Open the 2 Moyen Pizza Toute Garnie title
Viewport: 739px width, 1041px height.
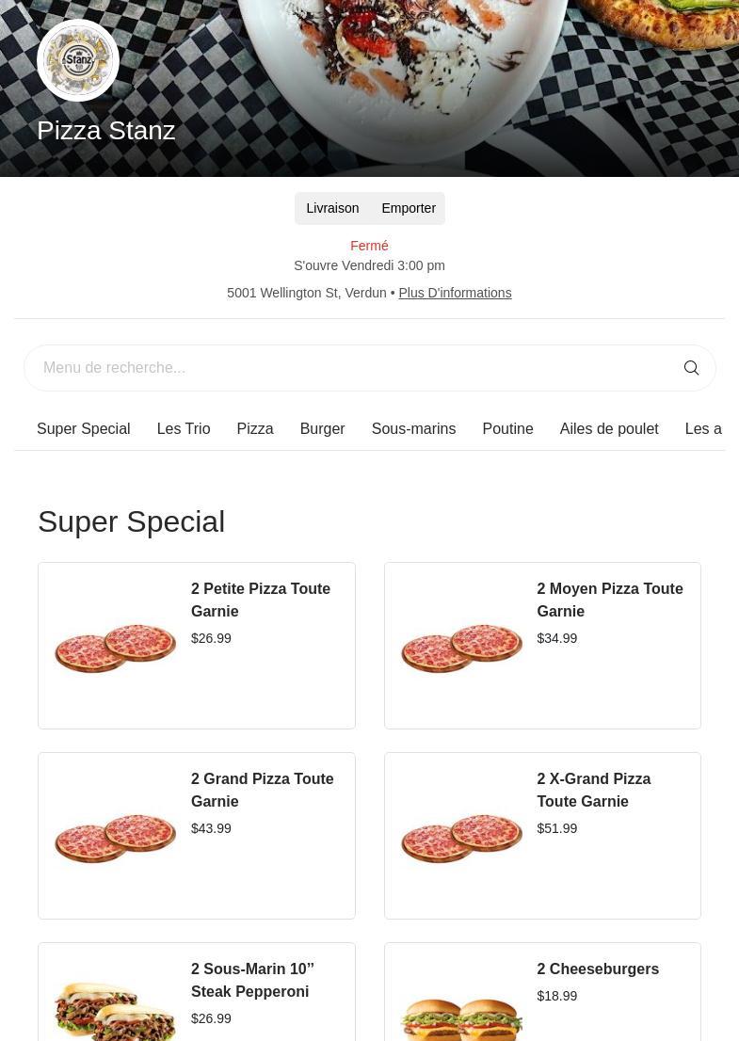click(x=610, y=600)
